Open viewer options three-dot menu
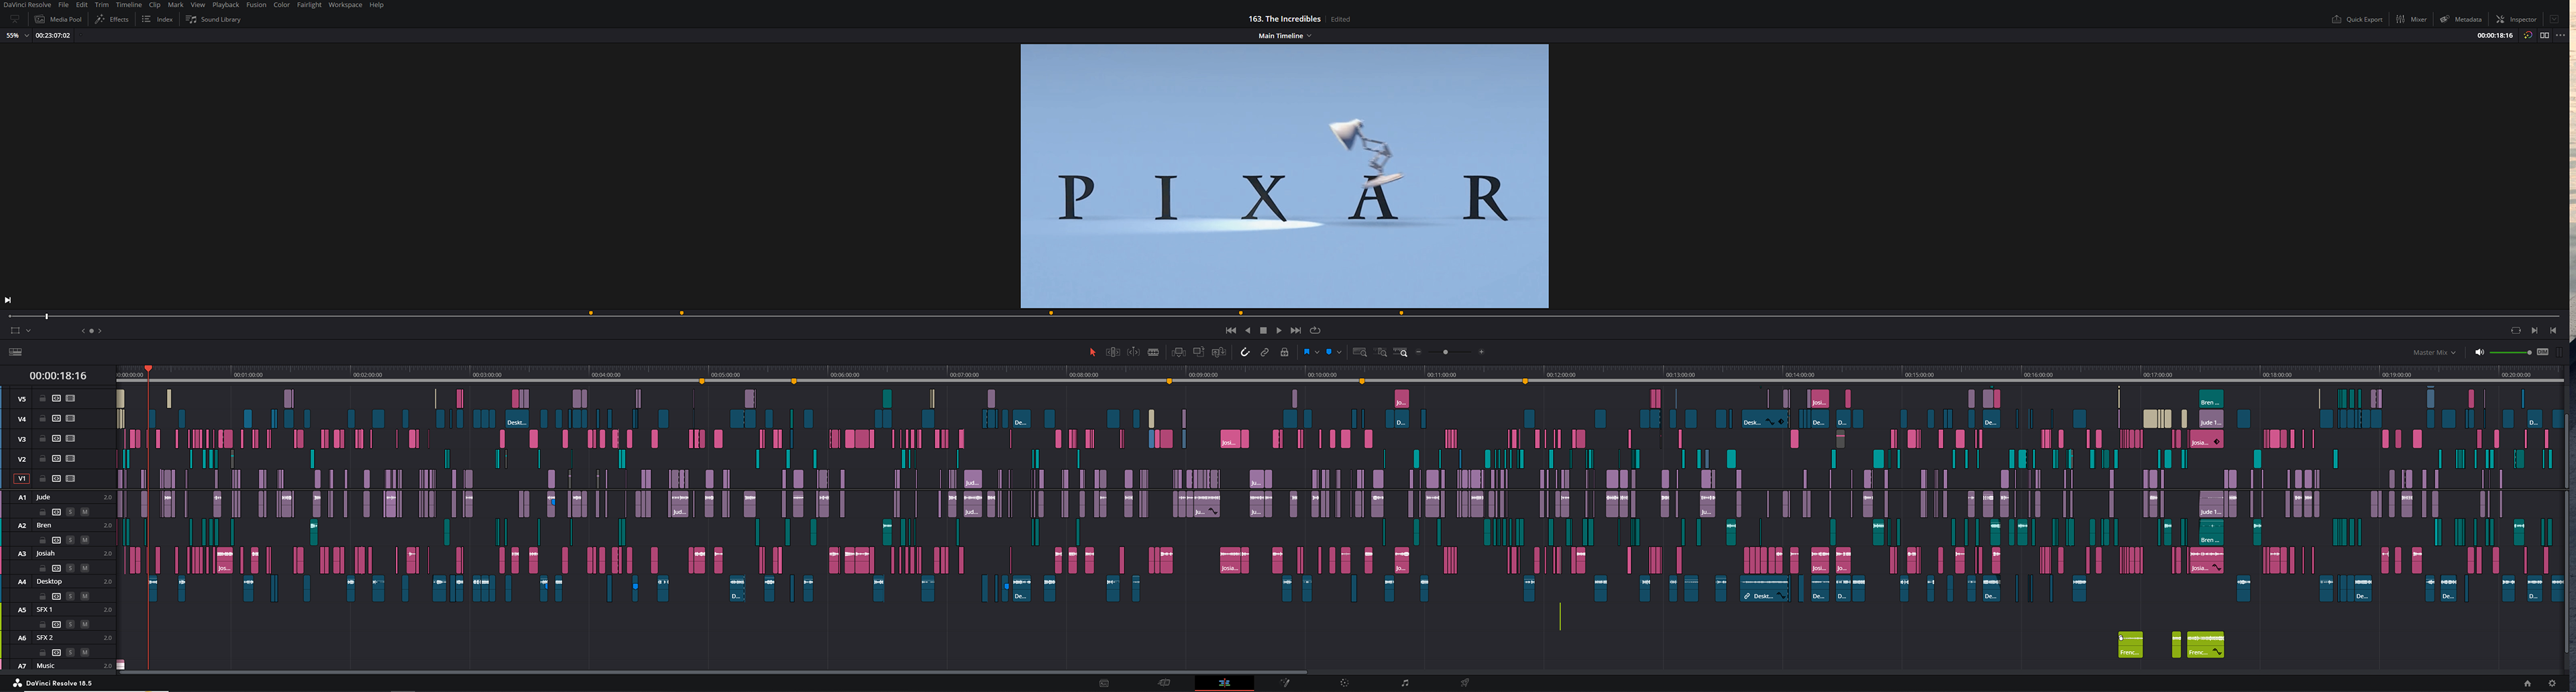This screenshot has height=692, width=2576. (x=2559, y=35)
